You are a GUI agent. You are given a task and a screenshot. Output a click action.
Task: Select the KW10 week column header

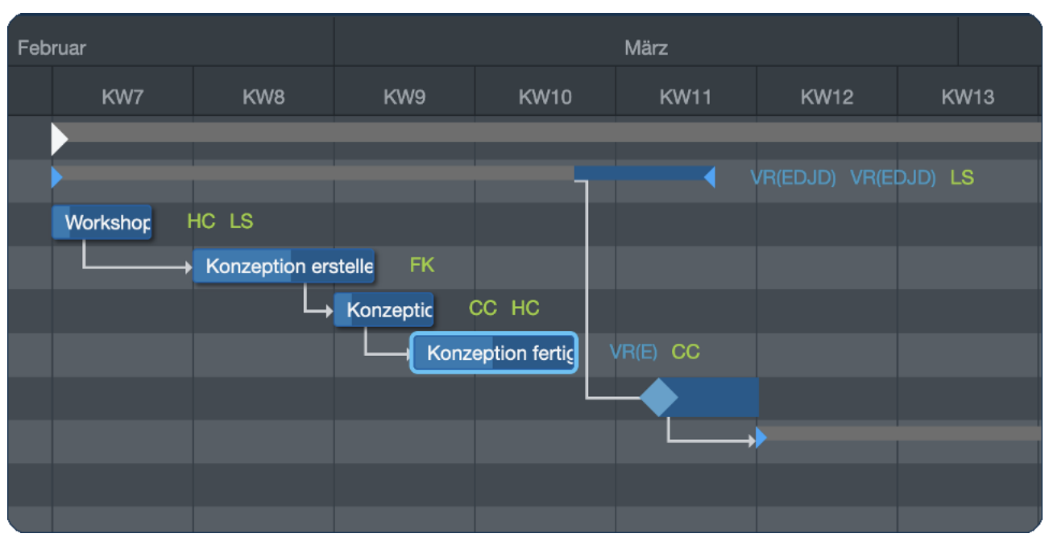[545, 97]
